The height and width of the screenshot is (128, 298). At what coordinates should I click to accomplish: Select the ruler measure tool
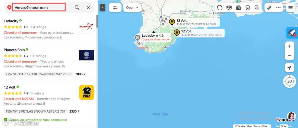coord(269,8)
